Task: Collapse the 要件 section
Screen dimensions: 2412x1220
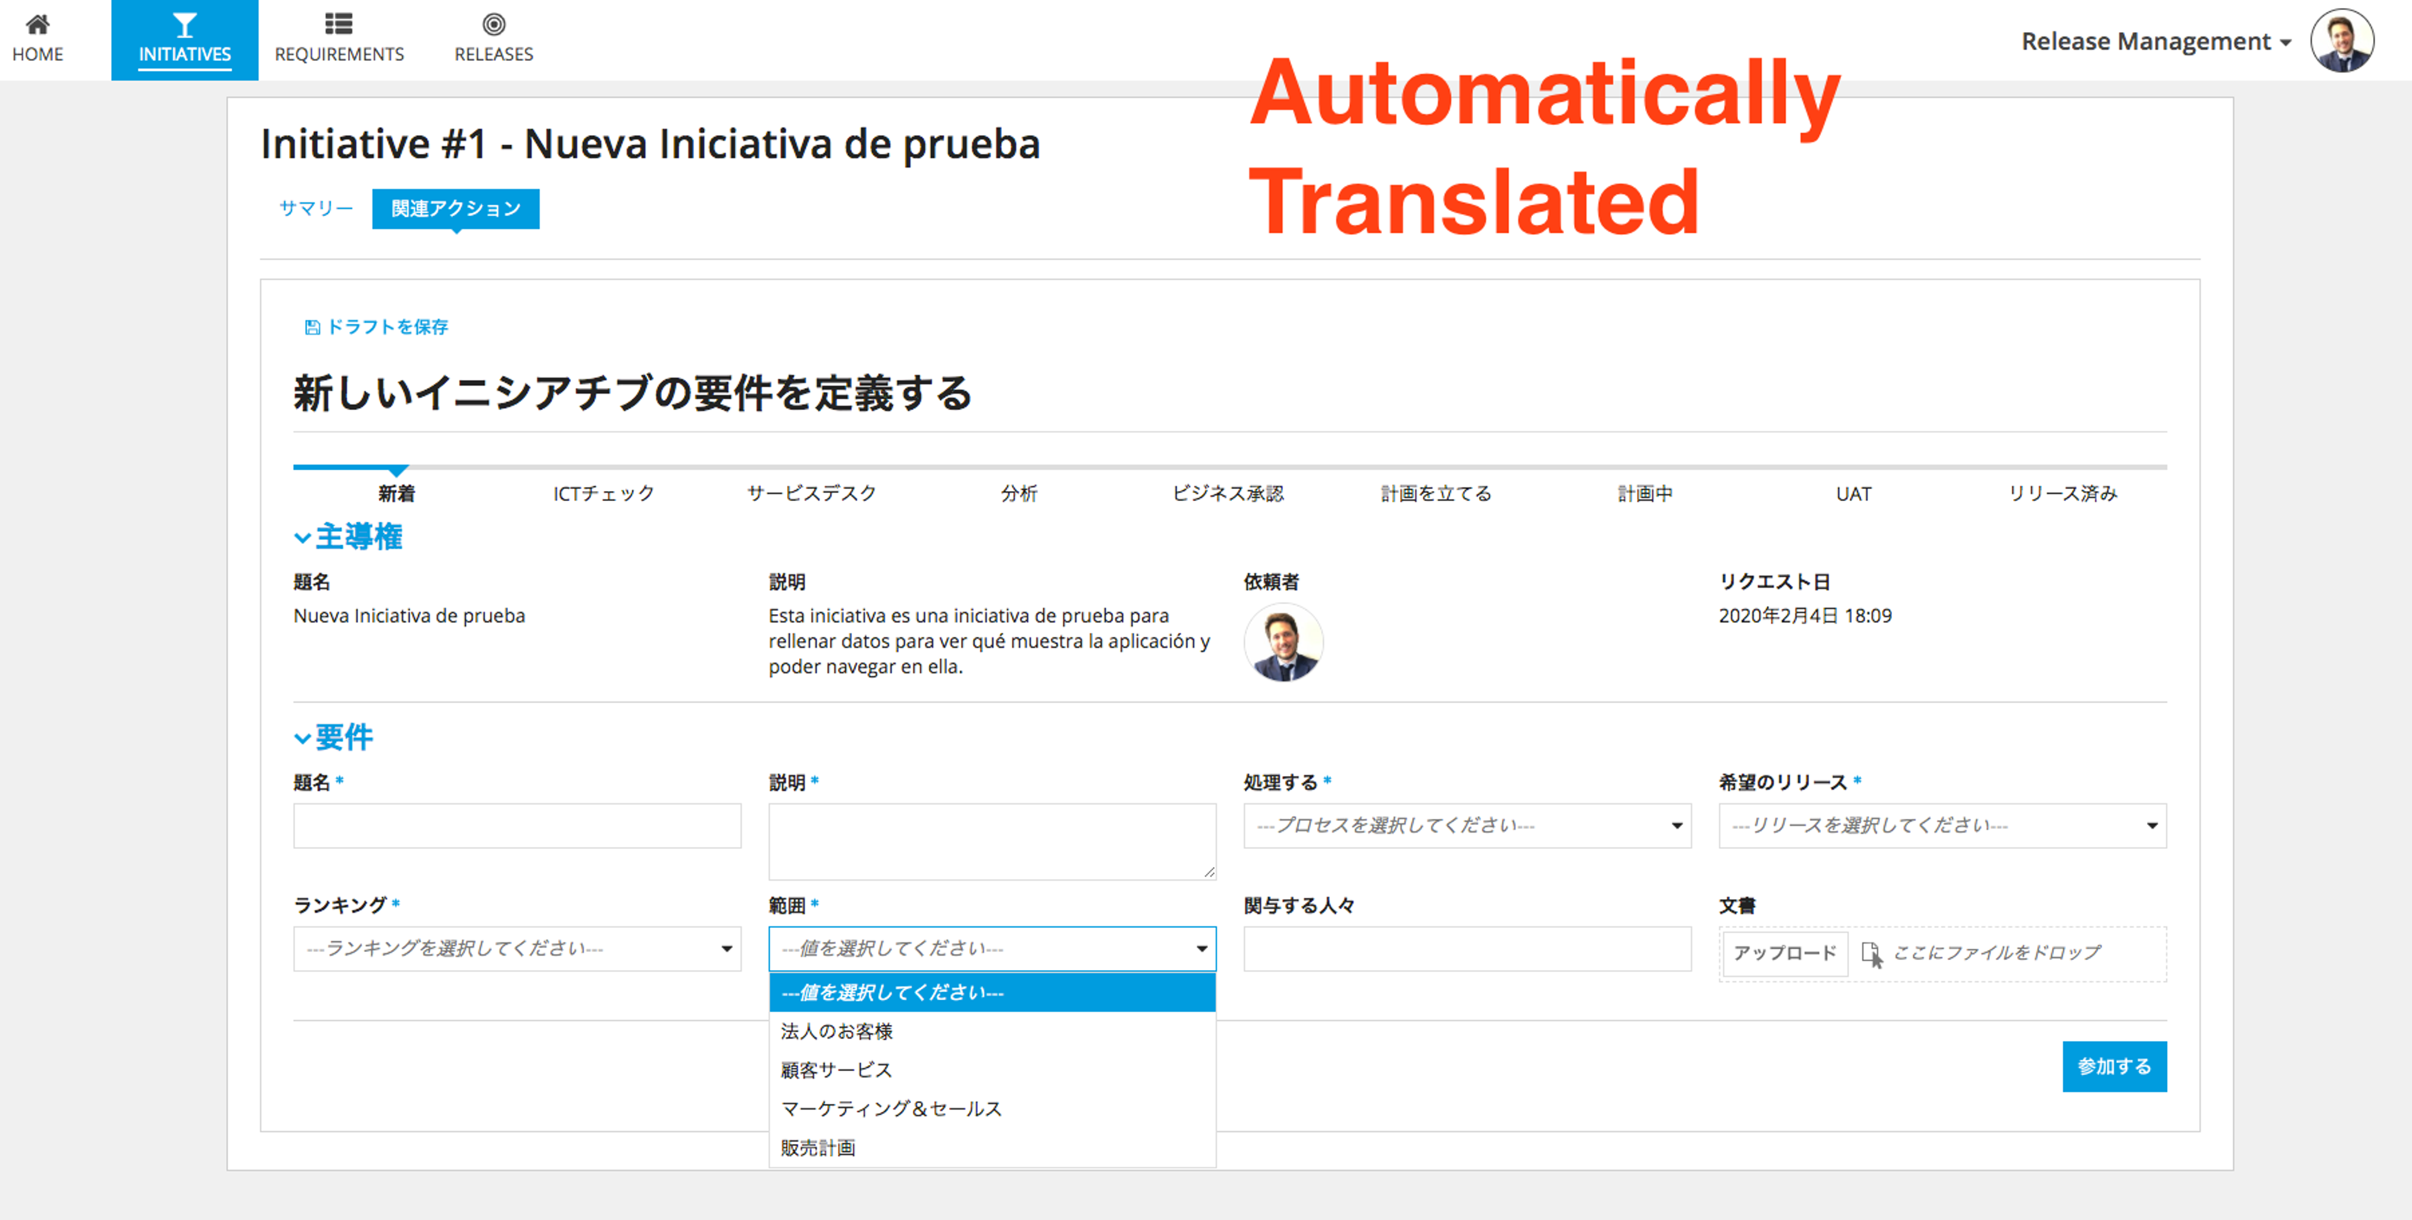Action: click(334, 737)
